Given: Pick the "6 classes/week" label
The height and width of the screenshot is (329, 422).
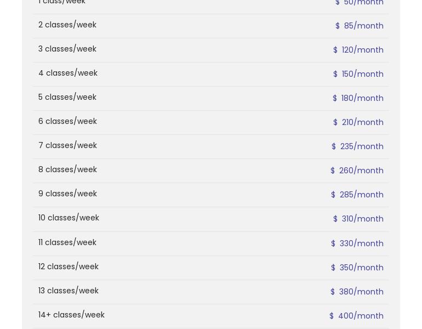Looking at the screenshot, I should 67,122.
